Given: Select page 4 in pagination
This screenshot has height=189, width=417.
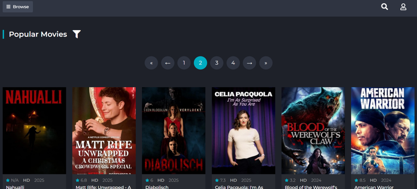Looking at the screenshot, I should pyautogui.click(x=233, y=63).
